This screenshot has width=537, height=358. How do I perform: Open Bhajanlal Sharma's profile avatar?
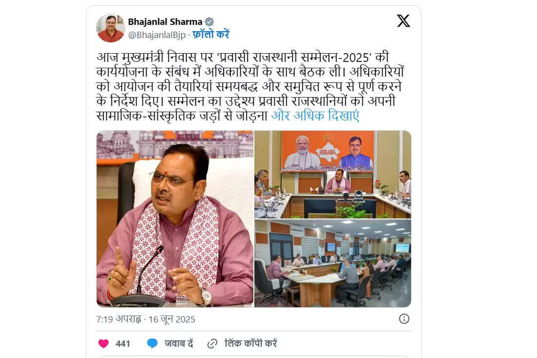111,28
